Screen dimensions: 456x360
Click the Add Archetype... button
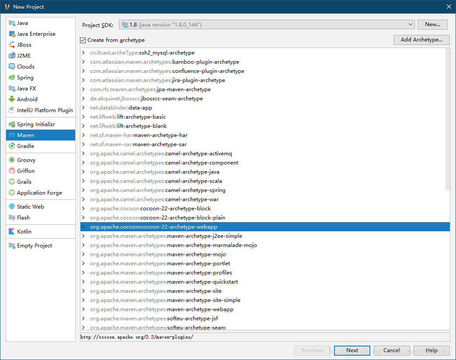click(x=421, y=40)
